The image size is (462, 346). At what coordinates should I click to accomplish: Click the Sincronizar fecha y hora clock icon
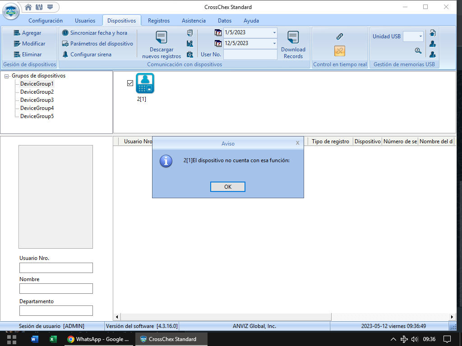[65, 33]
